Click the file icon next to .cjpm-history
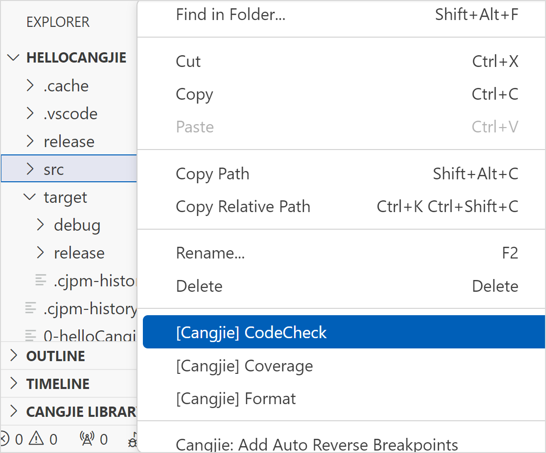The image size is (546, 453). coord(31,308)
